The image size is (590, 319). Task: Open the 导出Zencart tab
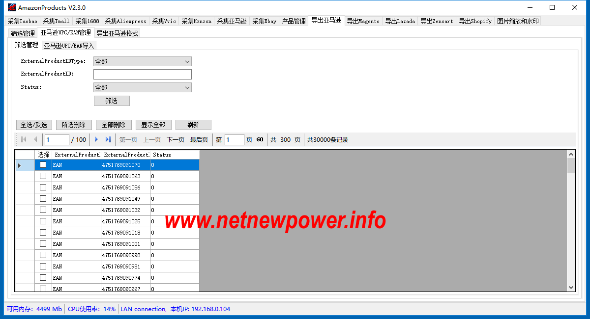click(x=437, y=21)
